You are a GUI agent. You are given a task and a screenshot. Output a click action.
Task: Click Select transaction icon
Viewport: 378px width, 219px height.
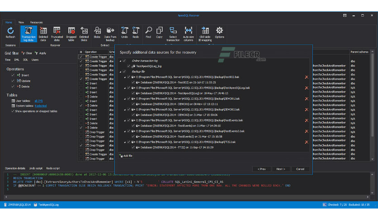click(173, 34)
